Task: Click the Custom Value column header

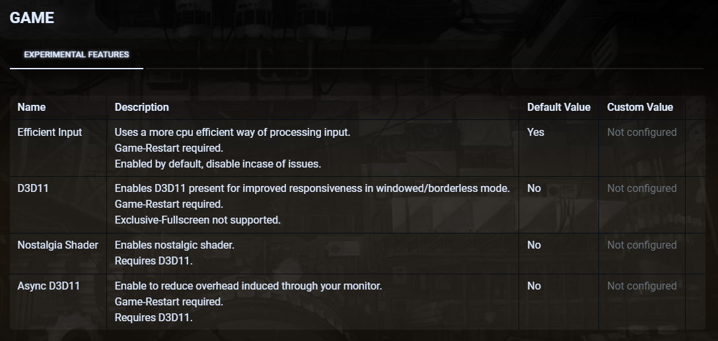Action: 639,107
